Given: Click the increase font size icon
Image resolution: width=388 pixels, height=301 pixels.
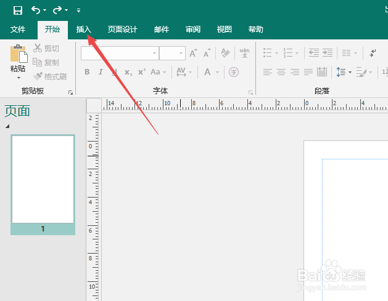Looking at the screenshot, I should [x=193, y=53].
